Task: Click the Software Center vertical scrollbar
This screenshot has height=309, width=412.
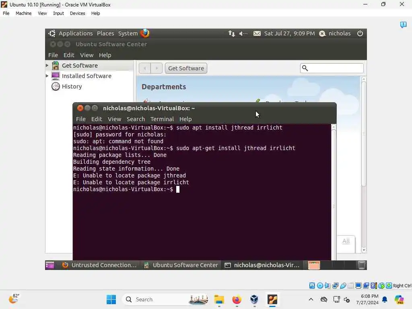Action: [x=364, y=165]
